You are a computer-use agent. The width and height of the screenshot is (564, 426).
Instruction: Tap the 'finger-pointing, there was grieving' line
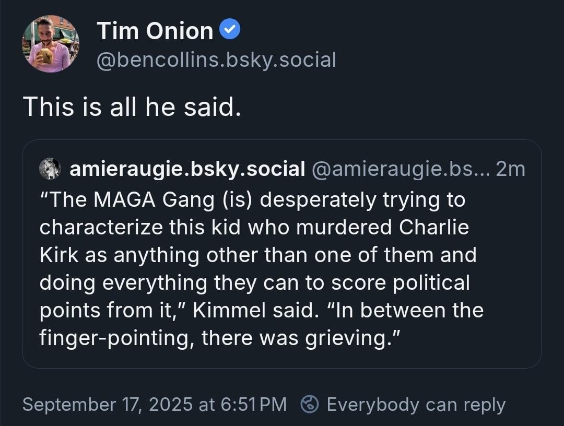click(220, 338)
